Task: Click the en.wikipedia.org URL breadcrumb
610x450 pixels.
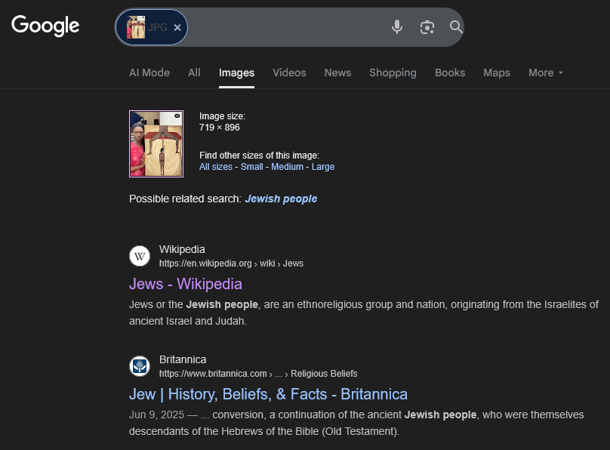Action: (231, 264)
